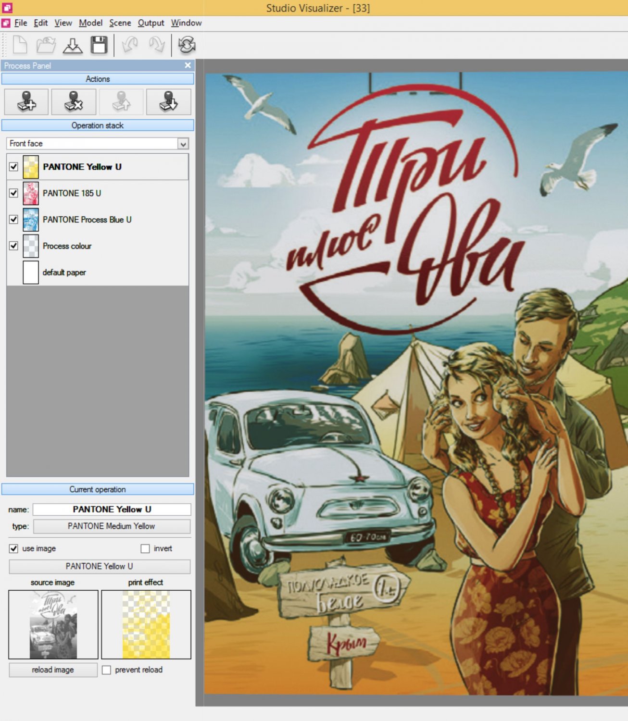
Task: Toggle Process colour operation checkbox
Action: point(13,246)
